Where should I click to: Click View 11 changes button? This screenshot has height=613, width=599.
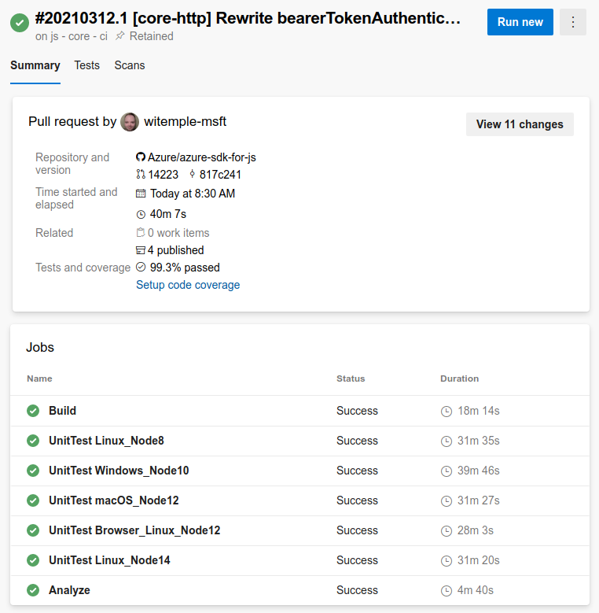coord(520,124)
